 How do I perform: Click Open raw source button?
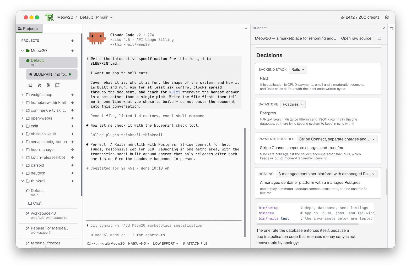click(x=356, y=38)
